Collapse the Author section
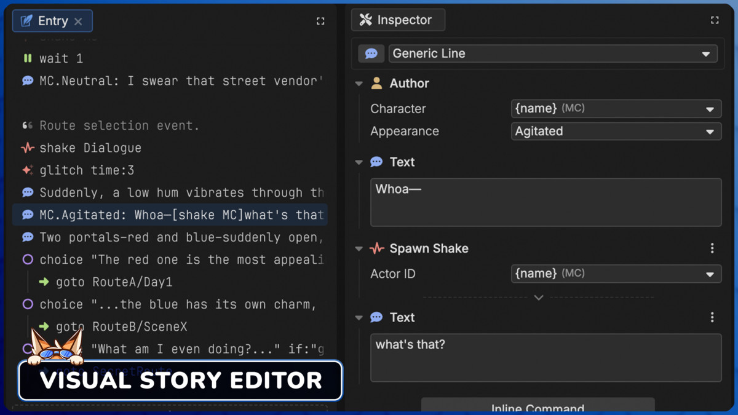 [x=359, y=83]
